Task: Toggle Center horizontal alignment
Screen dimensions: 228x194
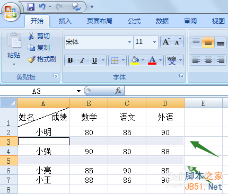Action: [208, 60]
